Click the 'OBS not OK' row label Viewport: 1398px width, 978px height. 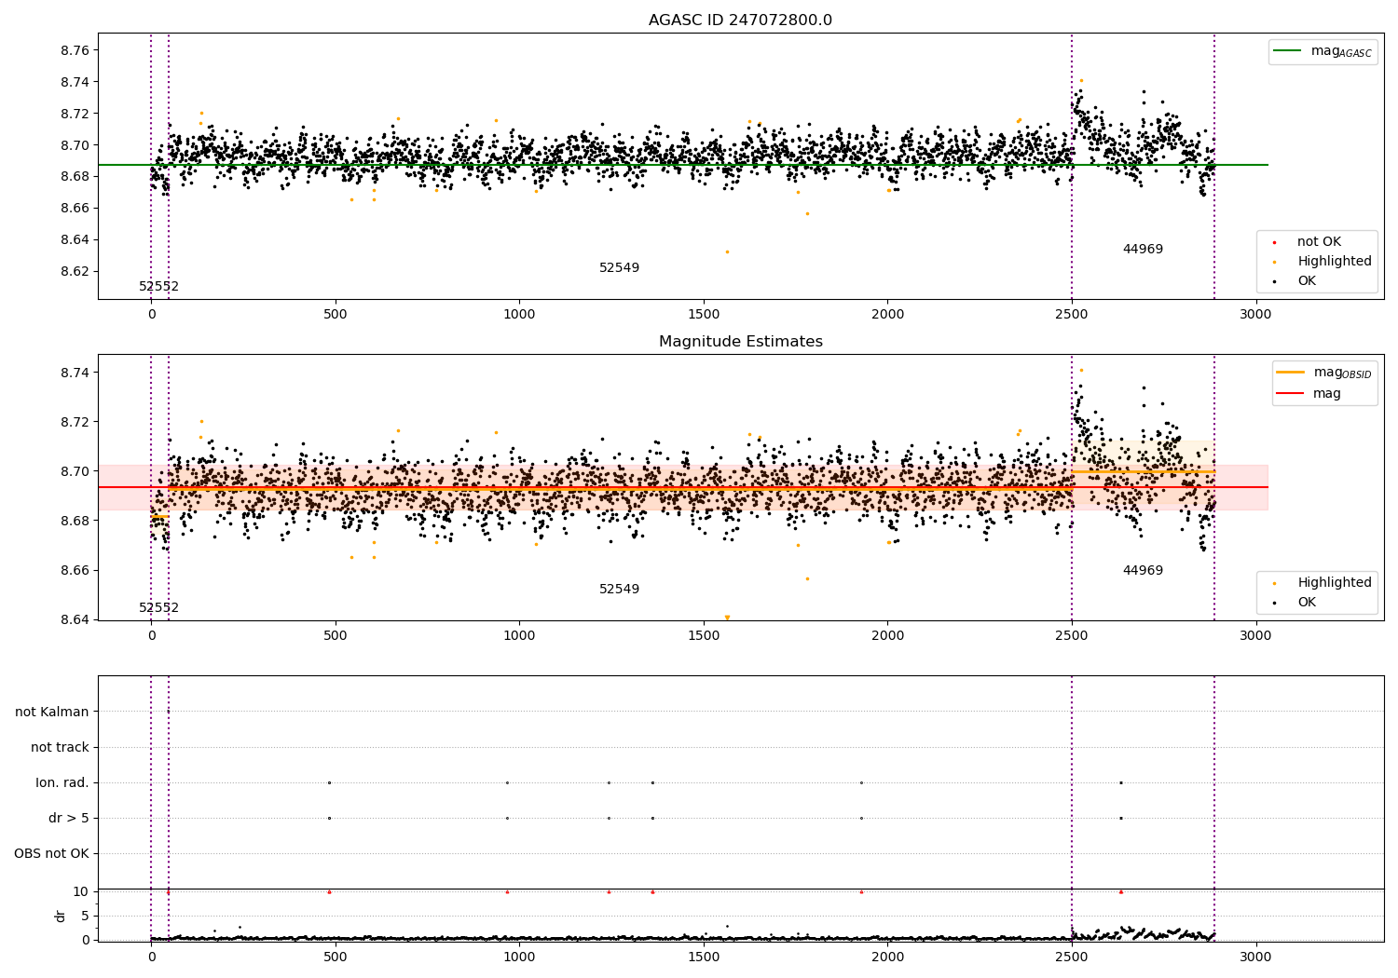click(52, 854)
